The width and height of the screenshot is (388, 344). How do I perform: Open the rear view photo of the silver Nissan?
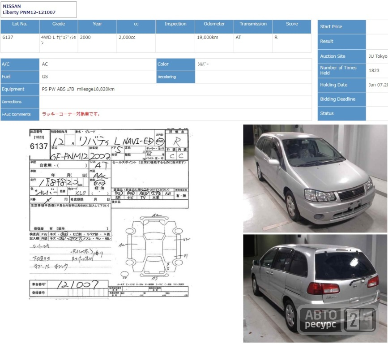click(x=315, y=288)
